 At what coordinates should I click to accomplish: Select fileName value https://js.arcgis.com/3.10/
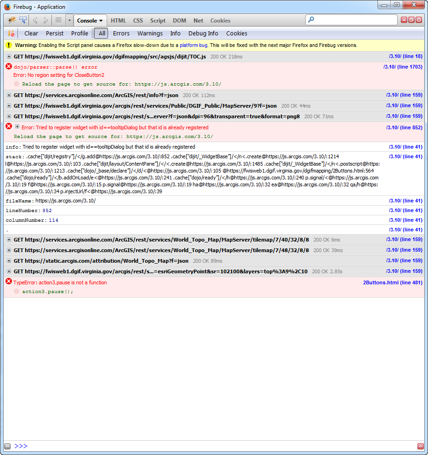pos(66,201)
